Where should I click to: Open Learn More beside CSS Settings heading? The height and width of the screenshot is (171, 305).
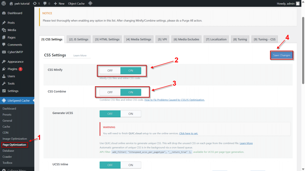tap(80, 56)
